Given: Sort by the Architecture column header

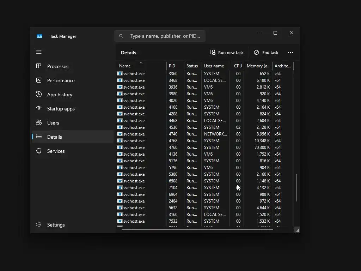Looking at the screenshot, I should coord(283,66).
